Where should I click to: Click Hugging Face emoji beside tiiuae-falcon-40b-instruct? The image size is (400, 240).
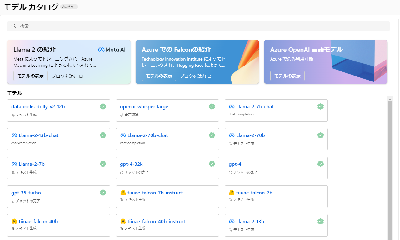[x=123, y=221]
